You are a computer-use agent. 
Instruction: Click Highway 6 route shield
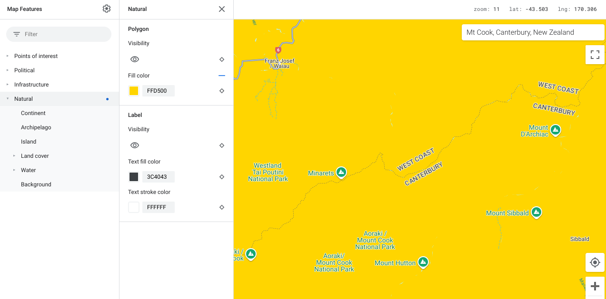278,50
